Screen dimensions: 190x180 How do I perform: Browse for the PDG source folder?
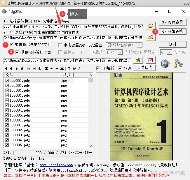151,26
